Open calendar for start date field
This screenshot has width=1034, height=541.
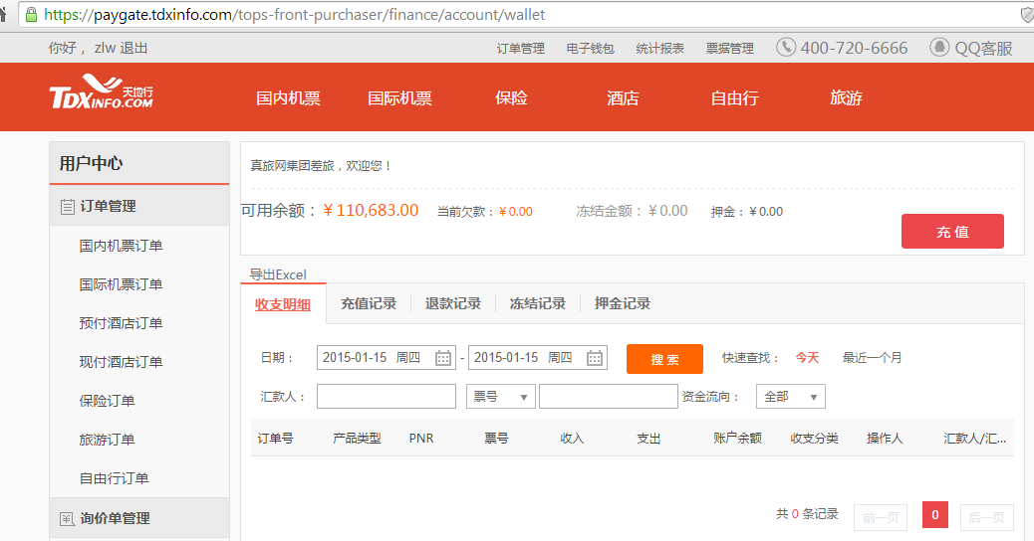pos(443,358)
